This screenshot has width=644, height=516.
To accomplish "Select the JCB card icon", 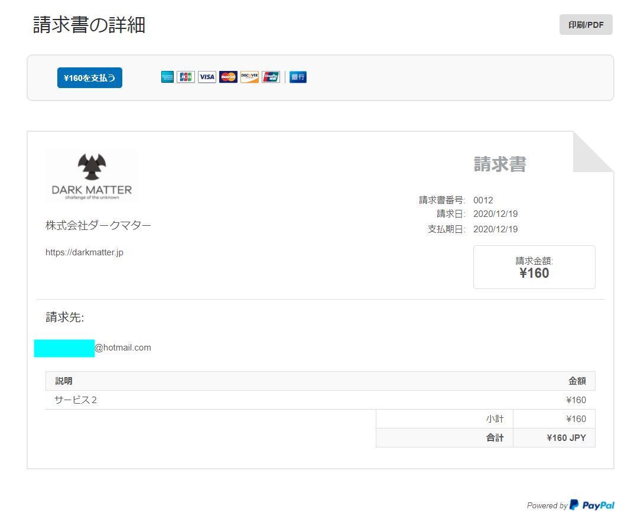I will [186, 77].
